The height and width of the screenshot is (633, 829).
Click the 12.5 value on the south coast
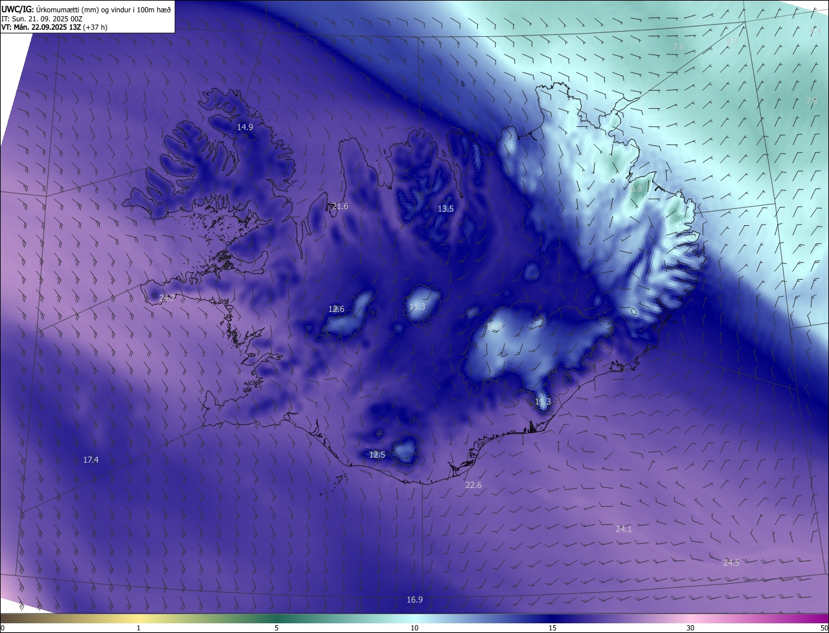(x=377, y=455)
